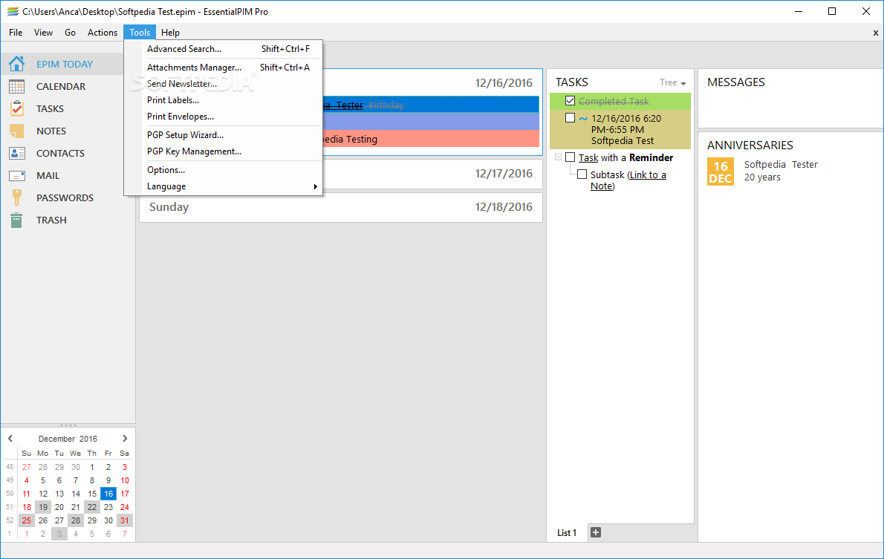Select December 16 in mini calendar

(x=108, y=494)
